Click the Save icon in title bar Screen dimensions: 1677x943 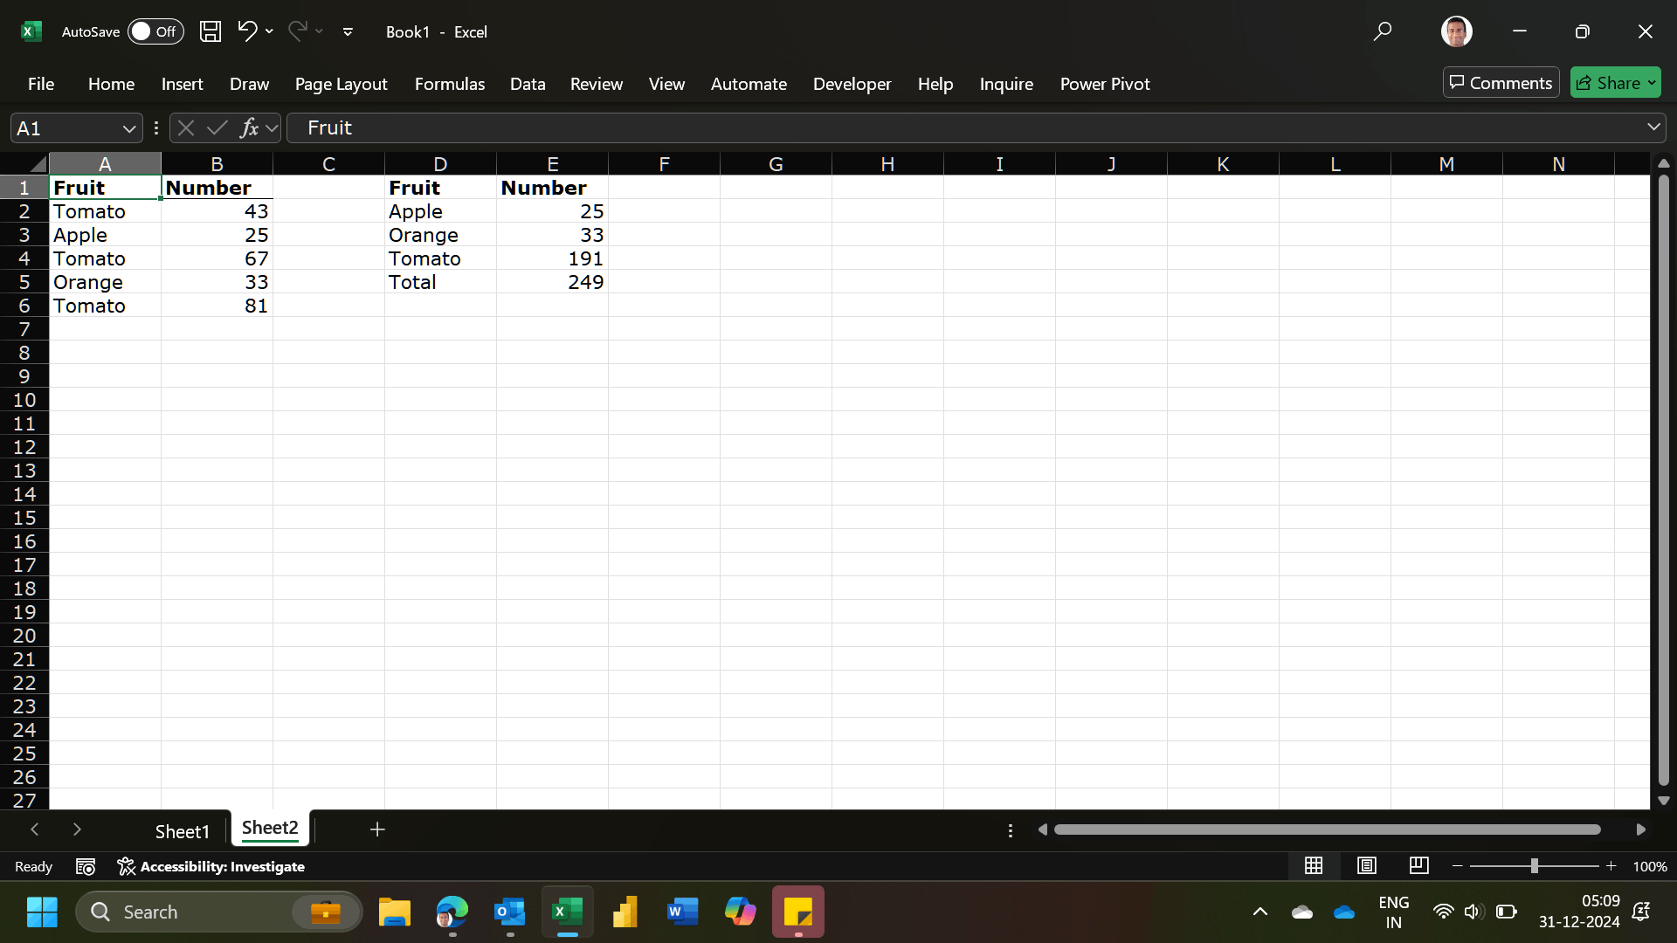210,31
